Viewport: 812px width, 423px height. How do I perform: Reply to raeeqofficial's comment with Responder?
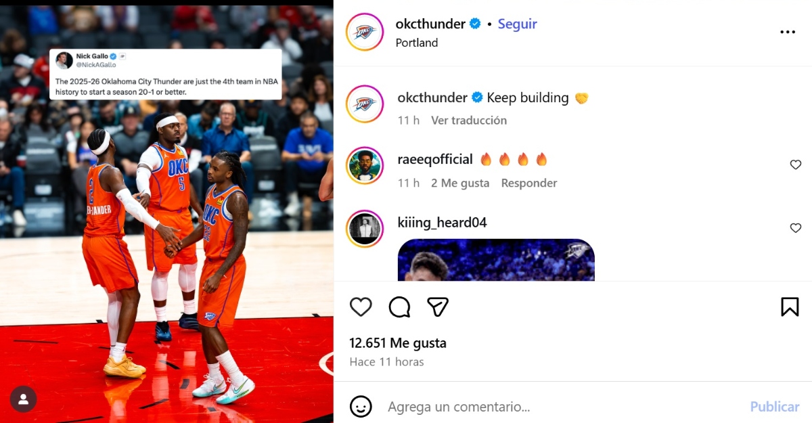[529, 183]
